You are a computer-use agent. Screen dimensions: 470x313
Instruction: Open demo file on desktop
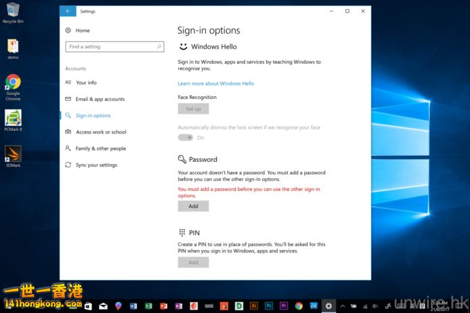pyautogui.click(x=13, y=49)
